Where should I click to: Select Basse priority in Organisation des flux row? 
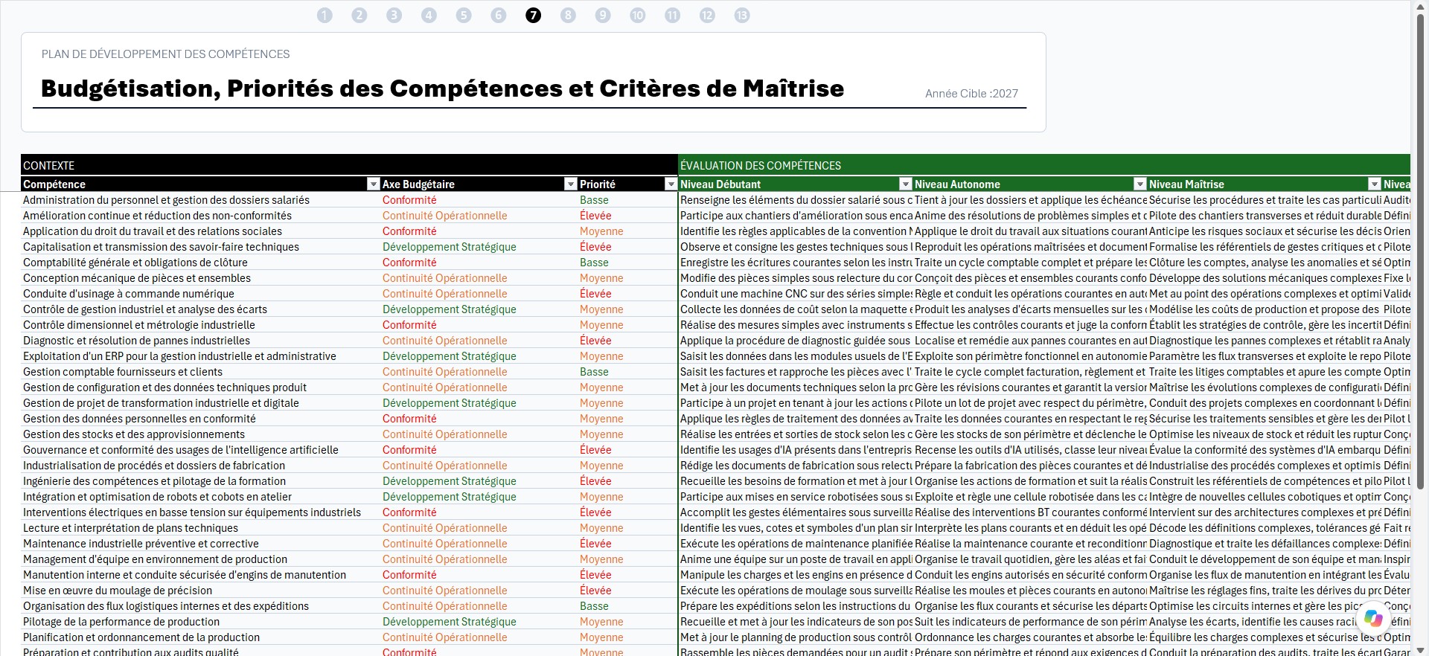pos(627,605)
